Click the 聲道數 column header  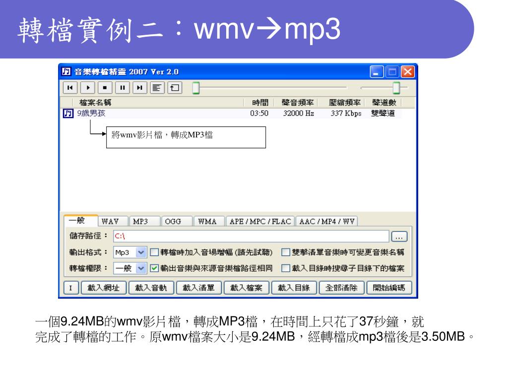(x=384, y=103)
